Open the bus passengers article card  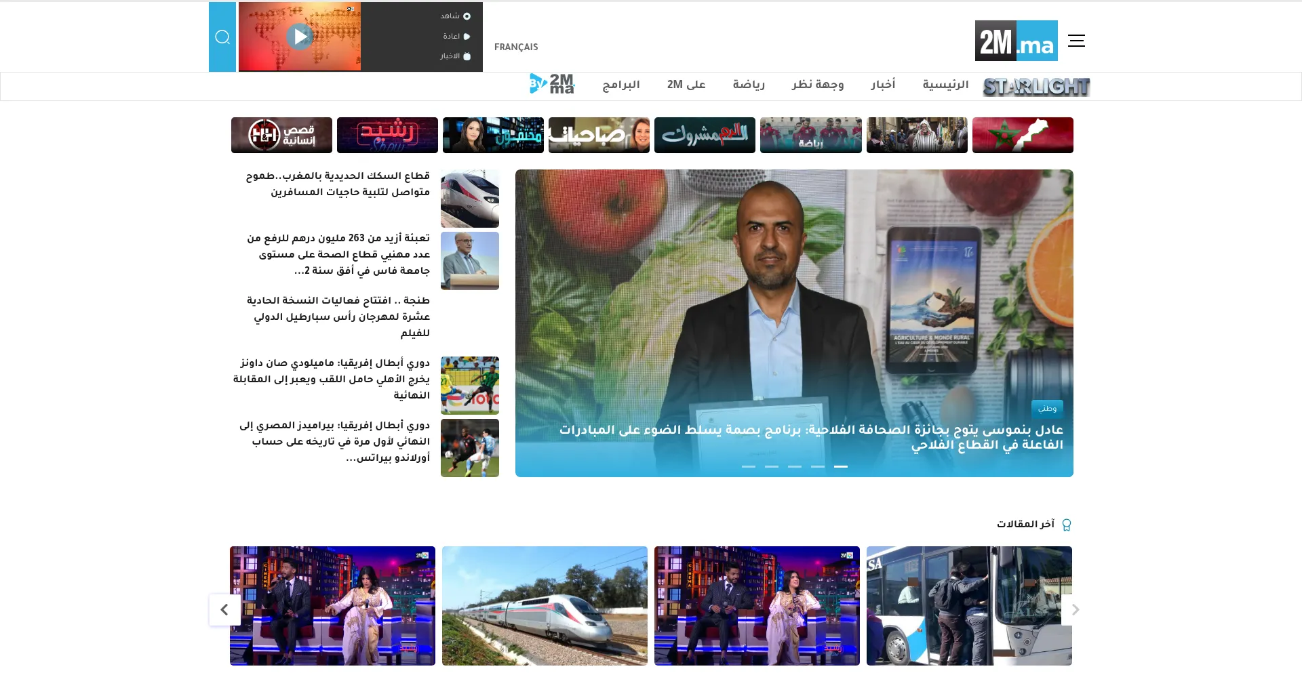pos(969,606)
